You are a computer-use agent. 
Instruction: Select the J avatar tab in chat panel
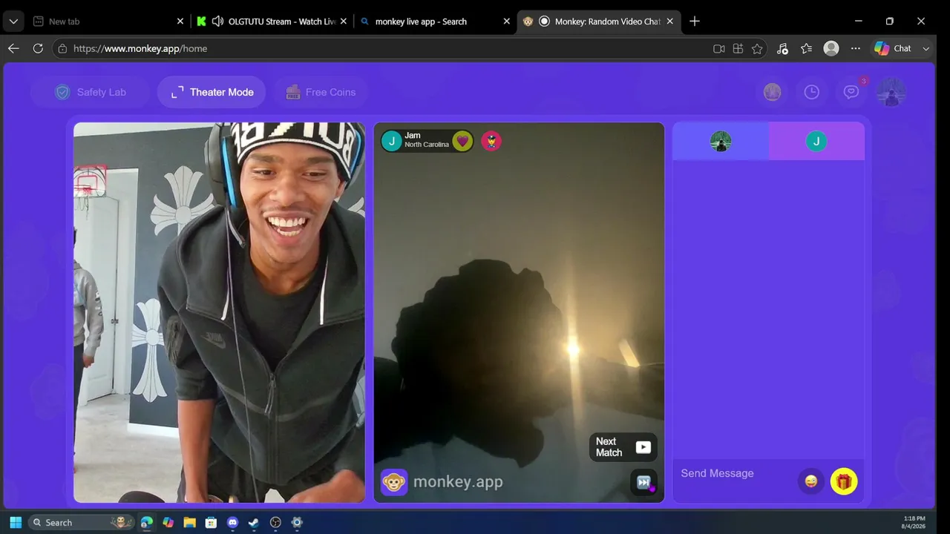pyautogui.click(x=816, y=141)
